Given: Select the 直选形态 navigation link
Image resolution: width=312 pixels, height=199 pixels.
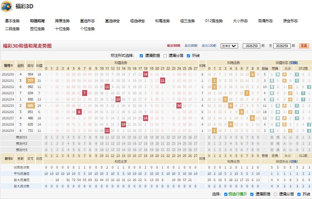Looking at the screenshot, I should pos(87,21).
